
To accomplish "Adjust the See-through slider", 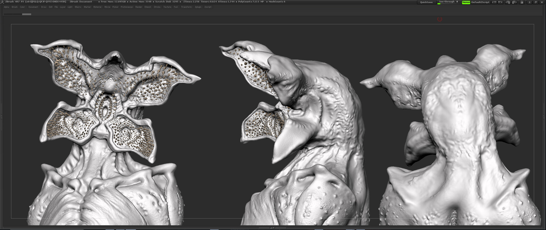I will [x=448, y=2].
